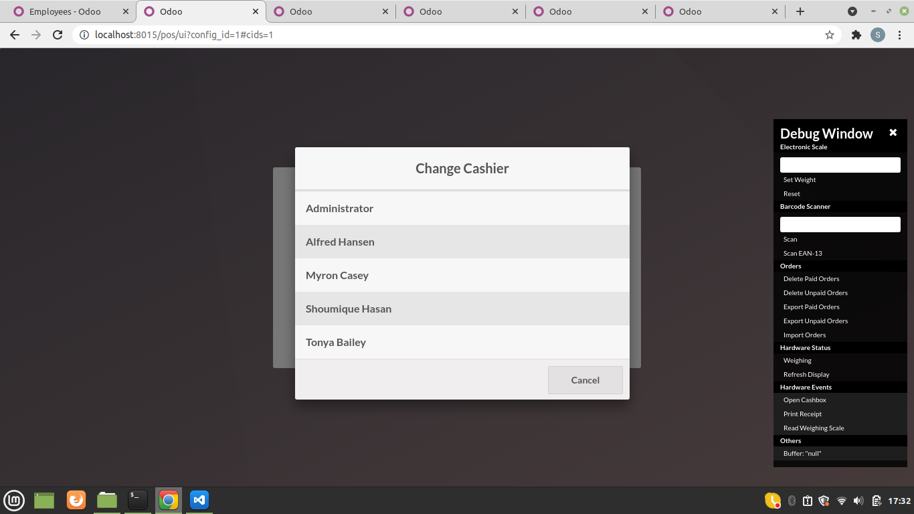This screenshot has height=514, width=914.
Task: Click the Barcode Scanner input field
Action: [840, 224]
